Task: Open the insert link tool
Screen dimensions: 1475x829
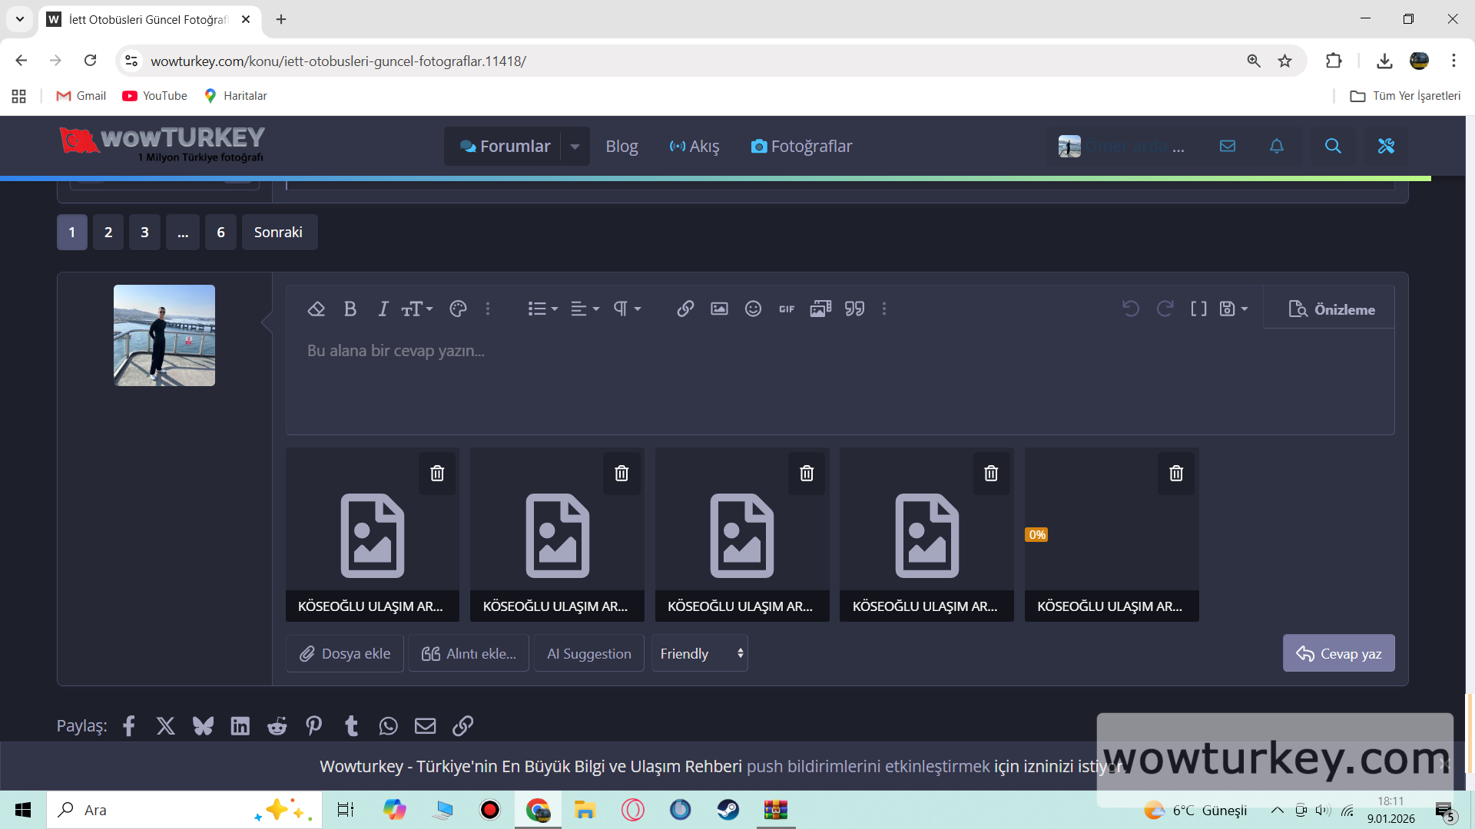Action: 685,309
